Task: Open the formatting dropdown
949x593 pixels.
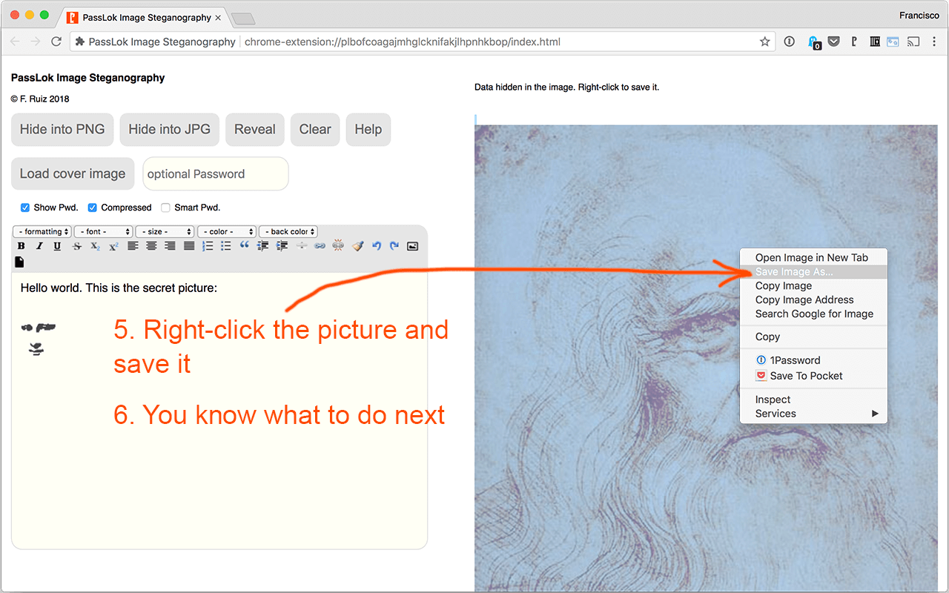Action: pos(43,231)
